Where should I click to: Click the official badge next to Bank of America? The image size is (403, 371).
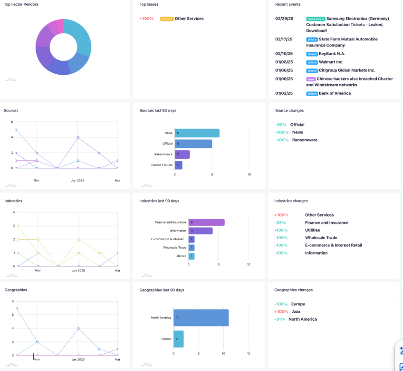pos(312,93)
